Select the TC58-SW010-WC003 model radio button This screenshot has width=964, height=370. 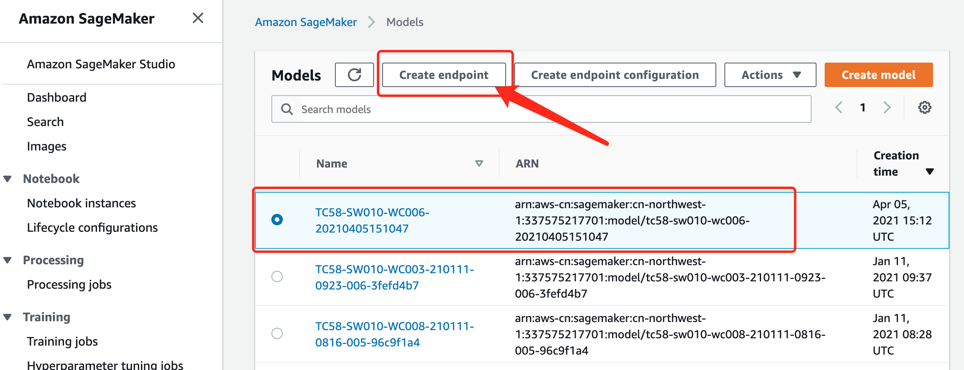coord(277,276)
